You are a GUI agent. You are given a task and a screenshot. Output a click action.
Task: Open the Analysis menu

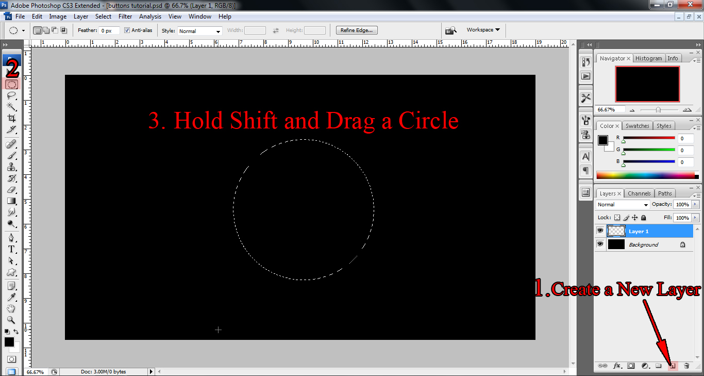coord(150,17)
